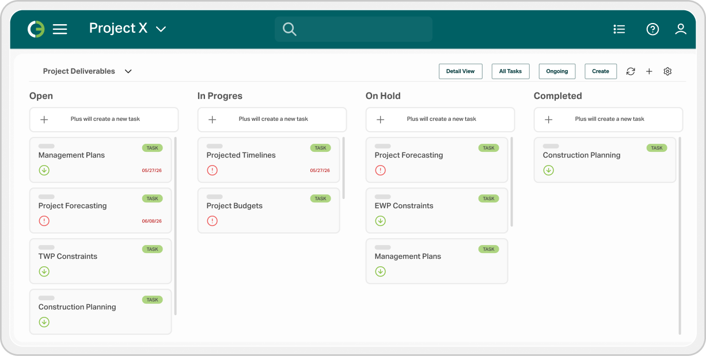Image resolution: width=706 pixels, height=356 pixels.
Task: Open the Project Deliverables dropdown
Action: tap(128, 71)
